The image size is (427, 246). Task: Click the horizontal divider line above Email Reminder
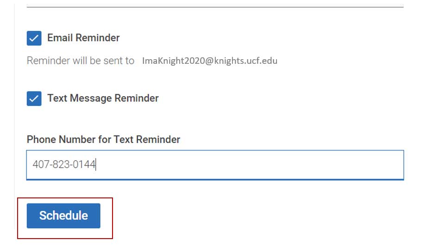pyautogui.click(x=215, y=6)
